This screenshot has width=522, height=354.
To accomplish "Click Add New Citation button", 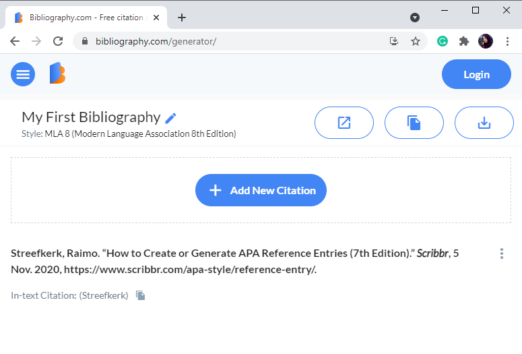I will coord(261,190).
